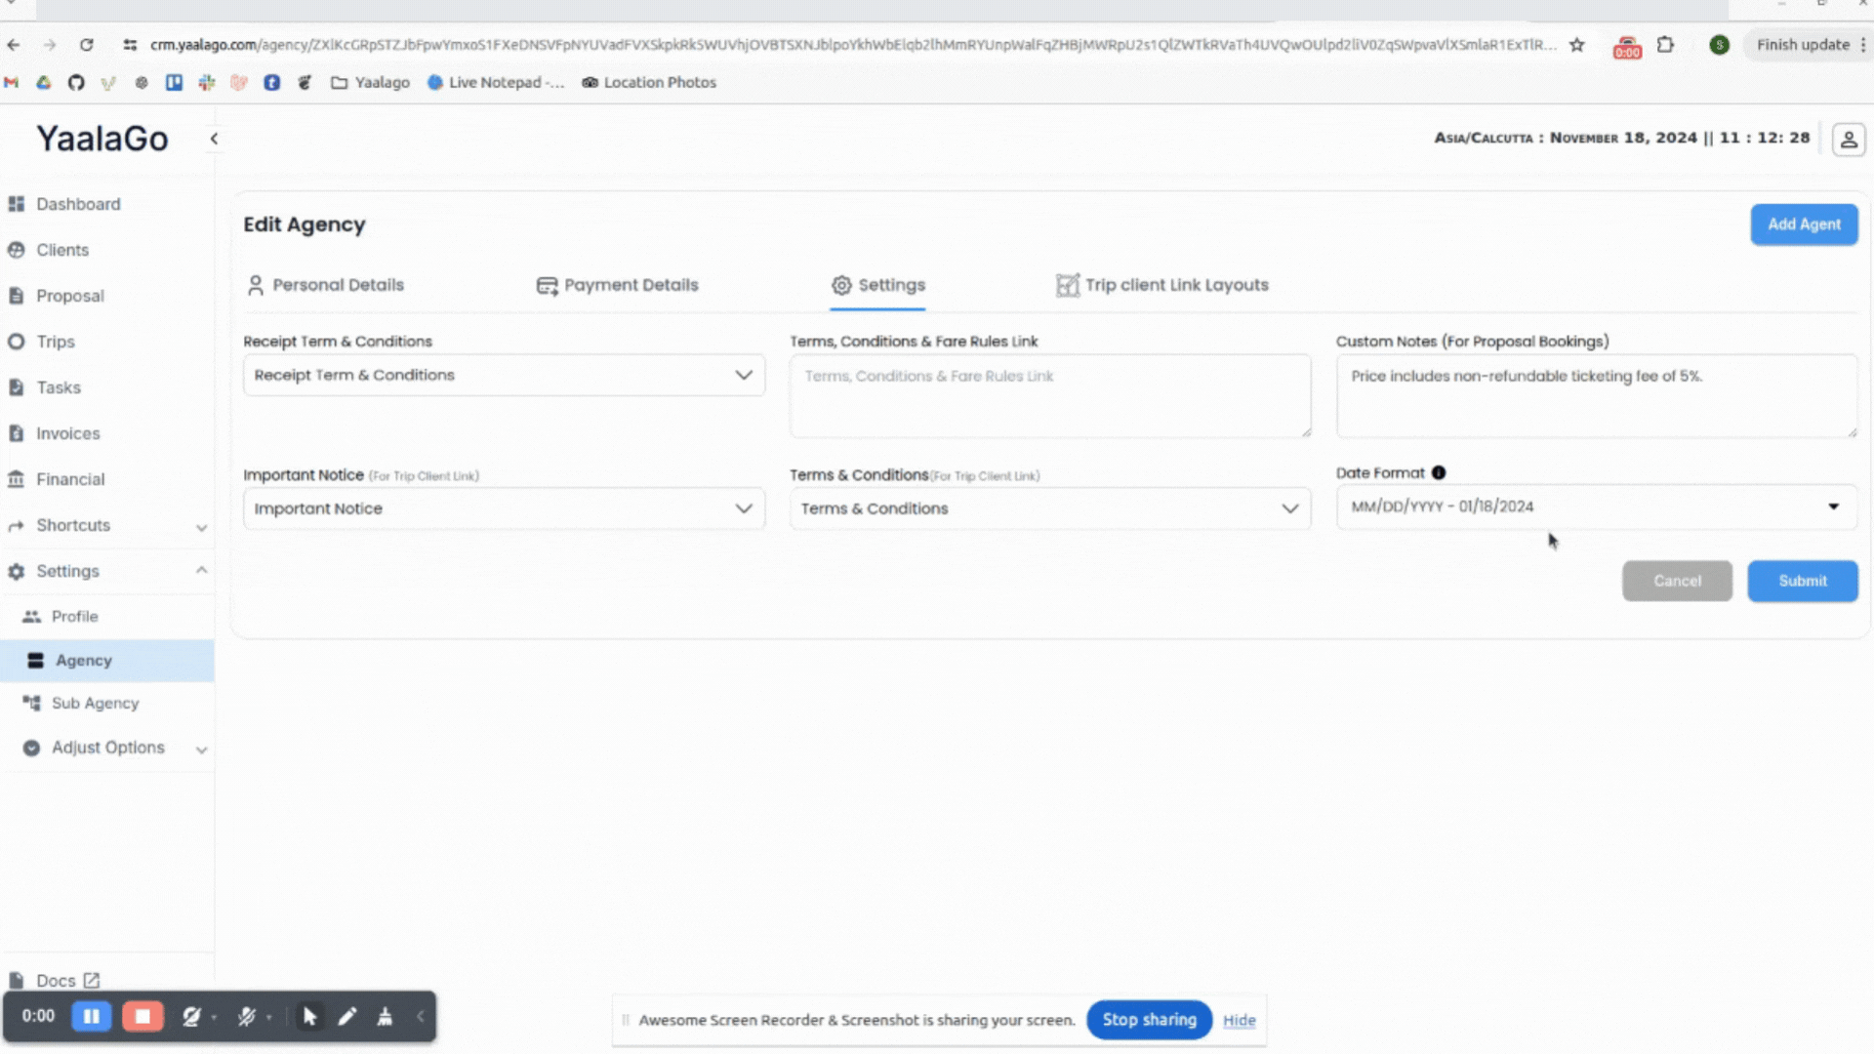Open the Trip client Link Layouts tab
This screenshot has width=1874, height=1054.
1162,285
